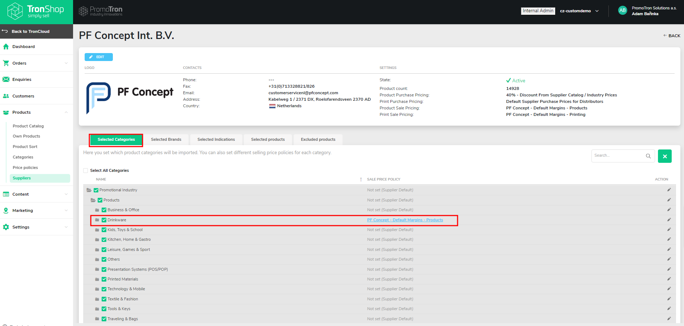684x326 pixels.
Task: Collapse the Promotional Industry folder
Action: click(x=89, y=190)
